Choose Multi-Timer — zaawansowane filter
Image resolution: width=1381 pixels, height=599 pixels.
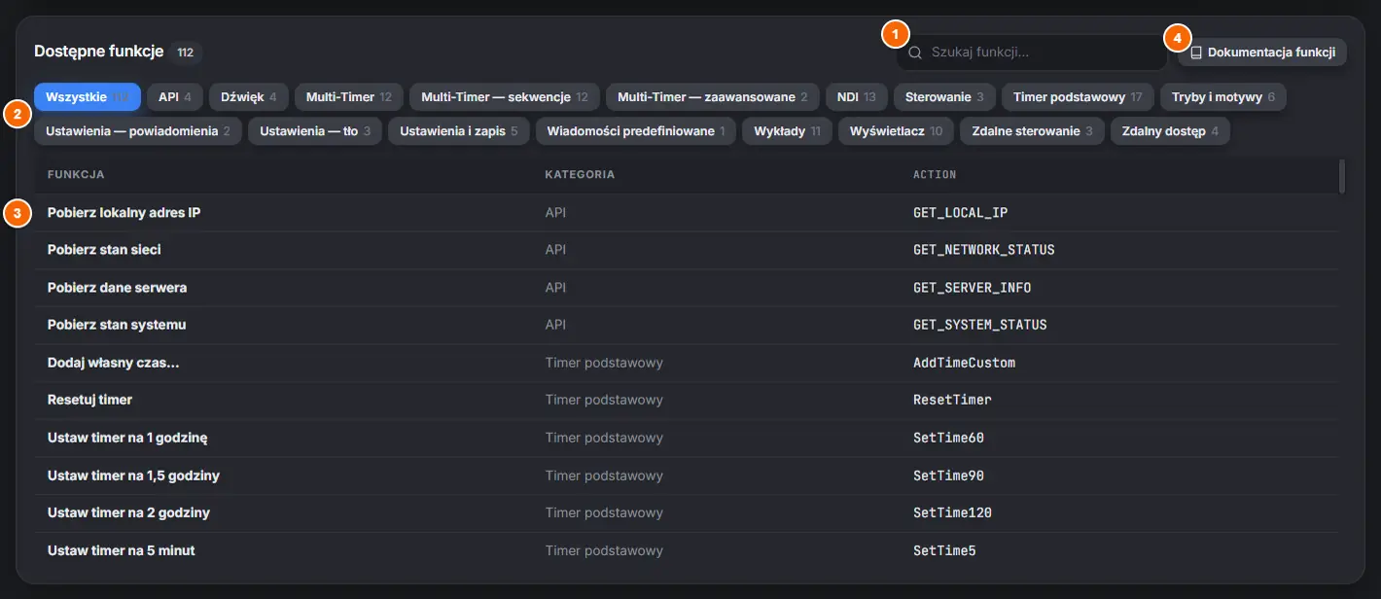pos(713,97)
